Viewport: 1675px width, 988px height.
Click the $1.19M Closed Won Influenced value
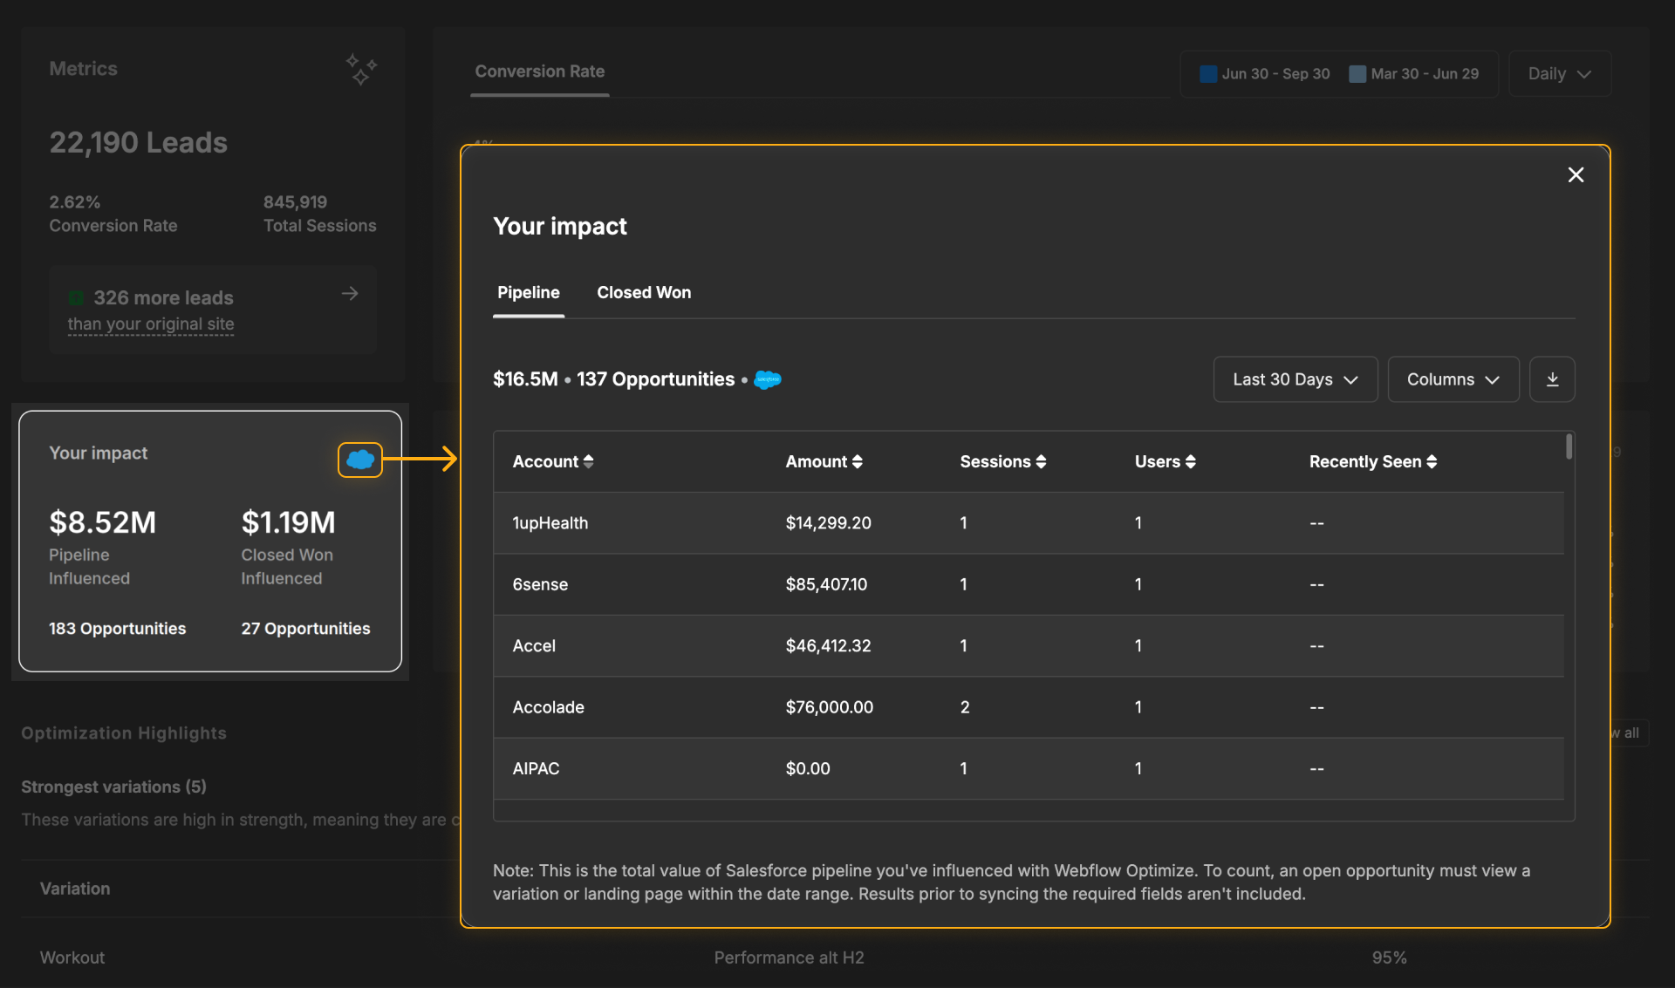pos(288,522)
